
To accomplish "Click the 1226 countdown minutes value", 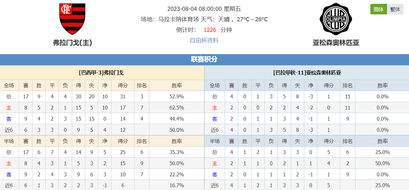I will click(x=210, y=30).
